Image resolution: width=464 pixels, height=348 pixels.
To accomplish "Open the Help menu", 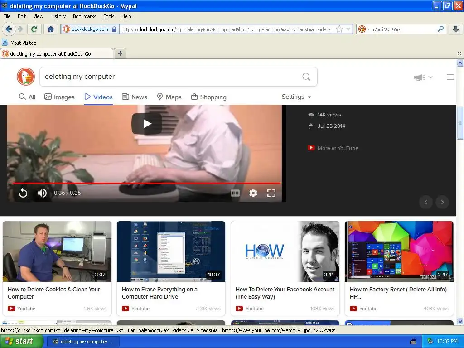I will click(x=126, y=16).
